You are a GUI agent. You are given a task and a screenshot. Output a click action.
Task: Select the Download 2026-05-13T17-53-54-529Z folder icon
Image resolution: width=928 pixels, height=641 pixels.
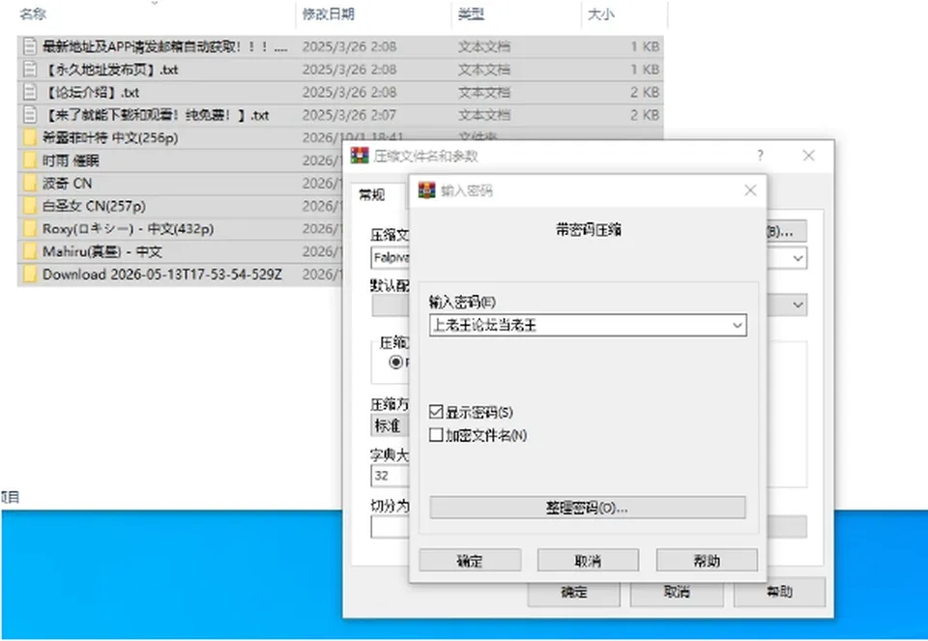pyautogui.click(x=30, y=275)
